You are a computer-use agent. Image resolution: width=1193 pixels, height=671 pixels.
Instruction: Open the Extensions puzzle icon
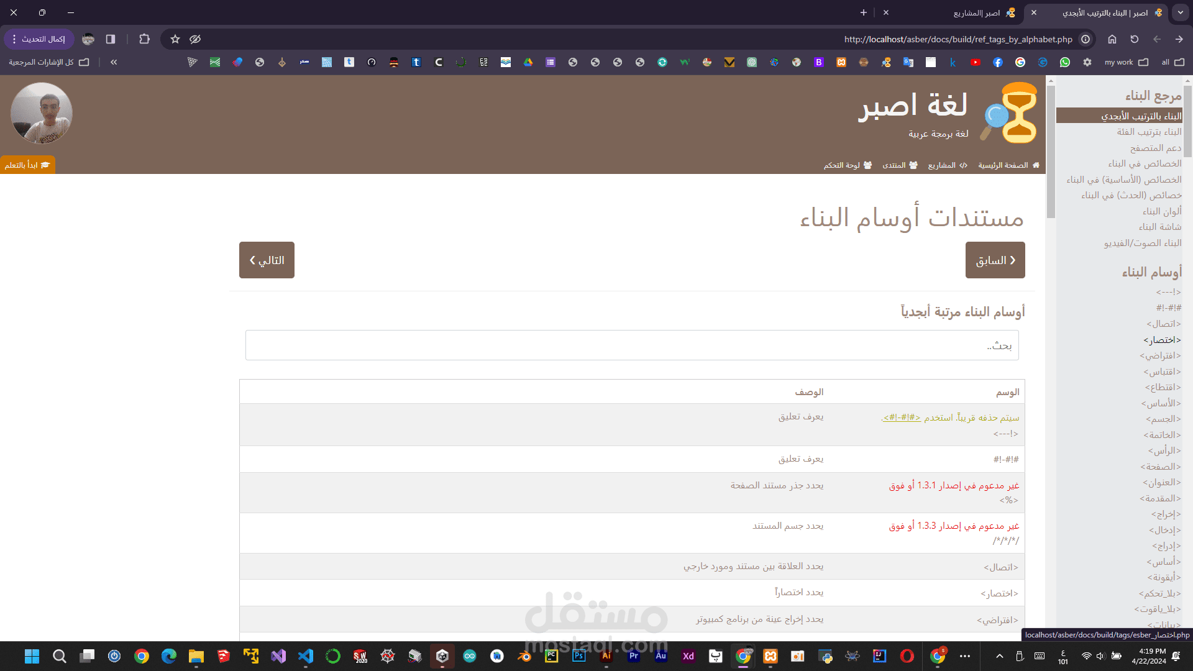tap(145, 39)
